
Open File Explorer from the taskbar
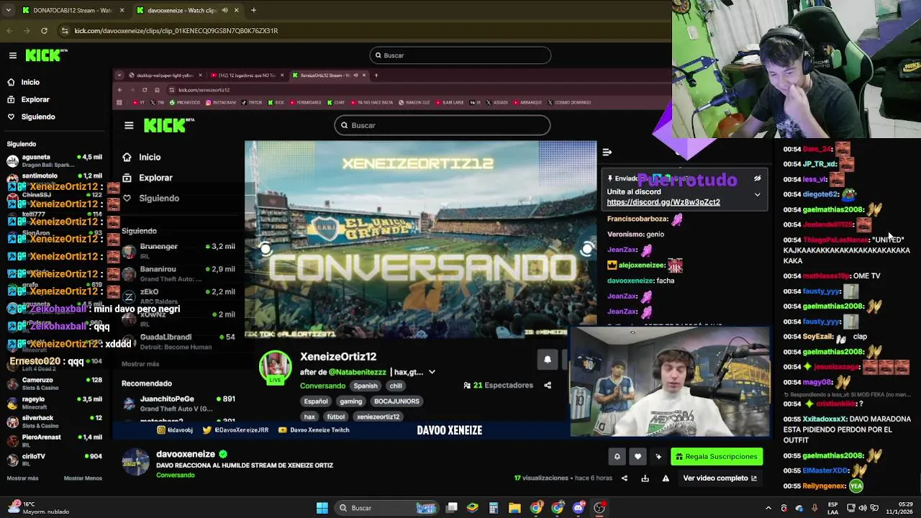tap(514, 508)
